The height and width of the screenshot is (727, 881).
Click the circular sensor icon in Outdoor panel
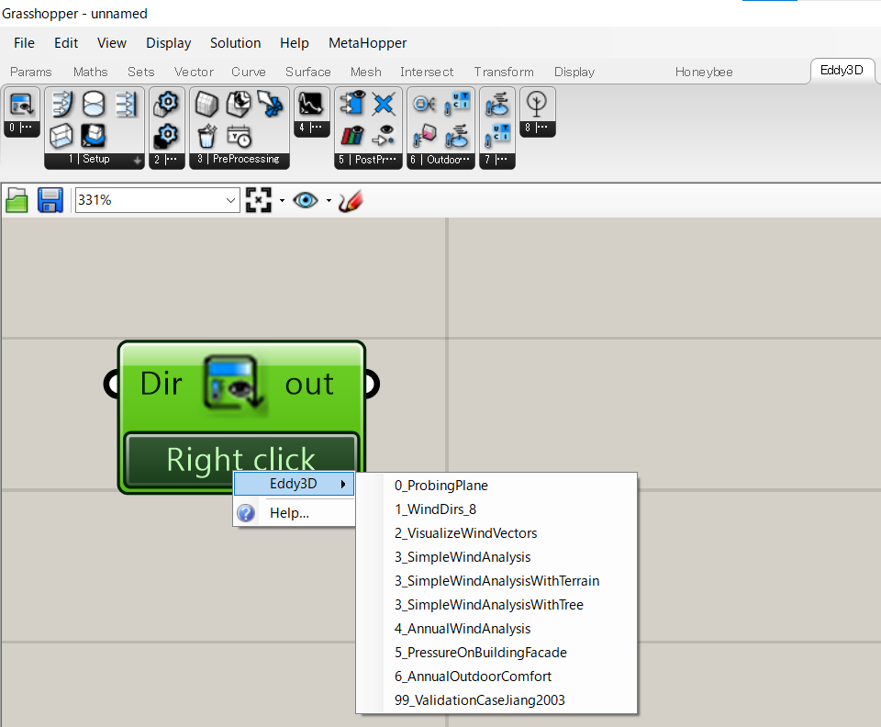tap(425, 104)
